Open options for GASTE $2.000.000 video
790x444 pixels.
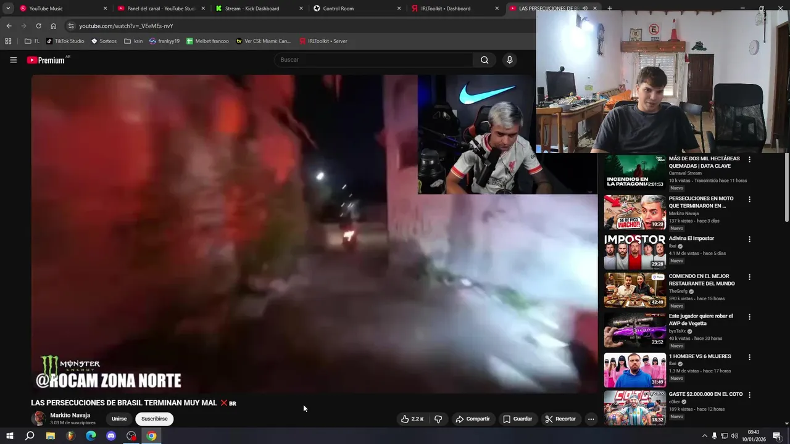tap(749, 395)
